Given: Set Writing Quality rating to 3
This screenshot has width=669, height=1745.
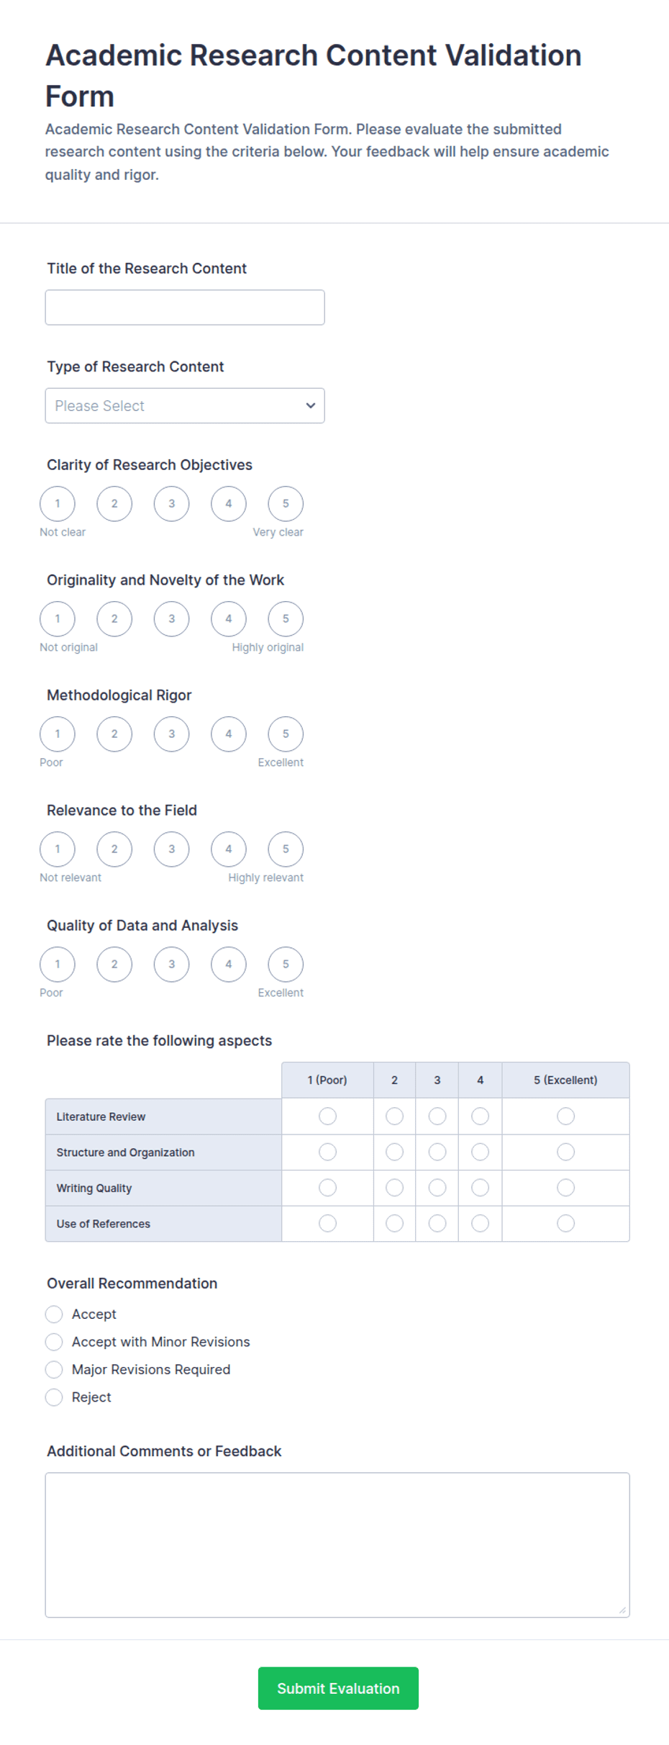Looking at the screenshot, I should [x=437, y=1188].
